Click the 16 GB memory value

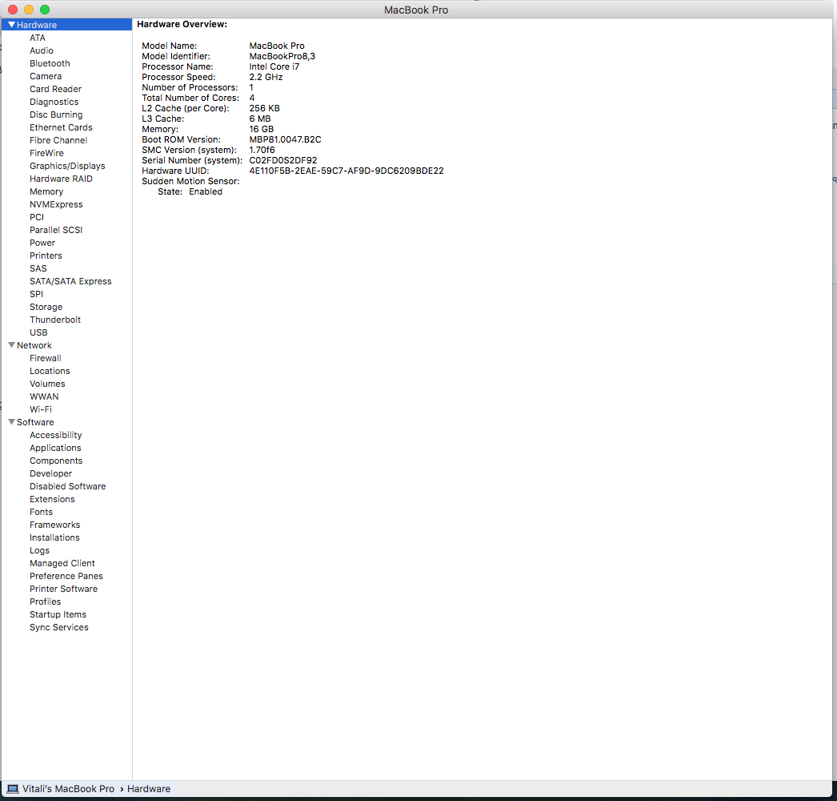[262, 129]
